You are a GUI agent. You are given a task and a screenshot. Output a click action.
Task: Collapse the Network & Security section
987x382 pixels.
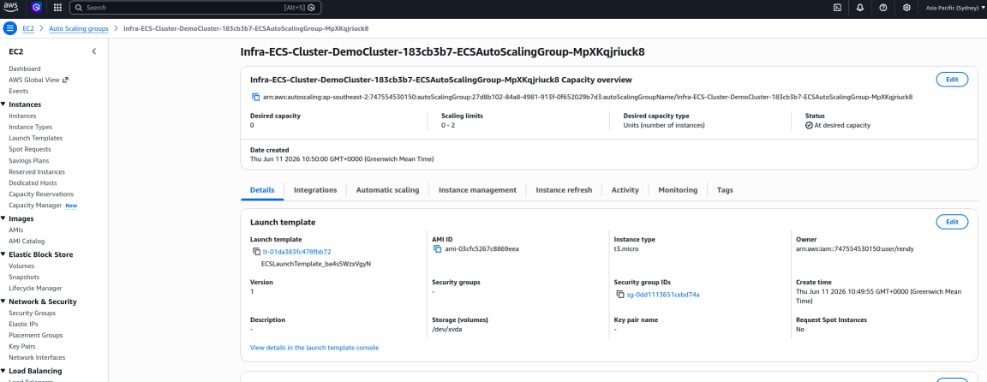pos(3,301)
